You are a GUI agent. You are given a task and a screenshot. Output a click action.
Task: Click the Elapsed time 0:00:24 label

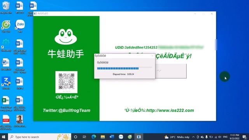click(x=123, y=74)
